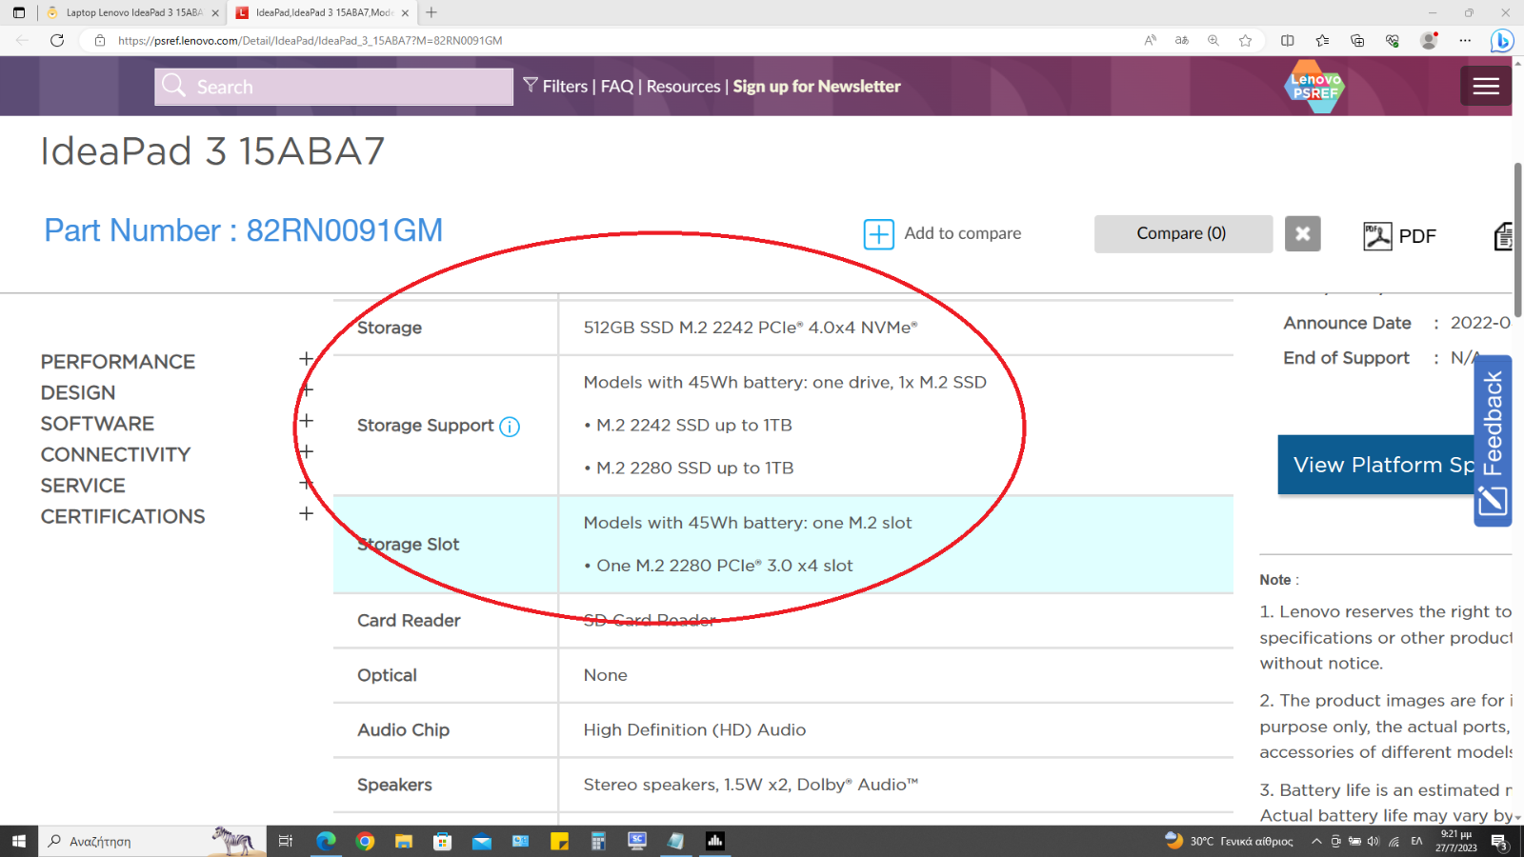
Task: Click the browser address bar URL
Action: point(311,40)
